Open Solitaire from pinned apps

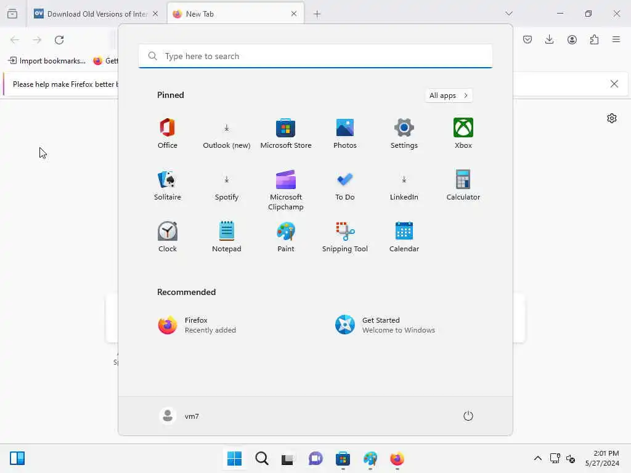(x=168, y=185)
